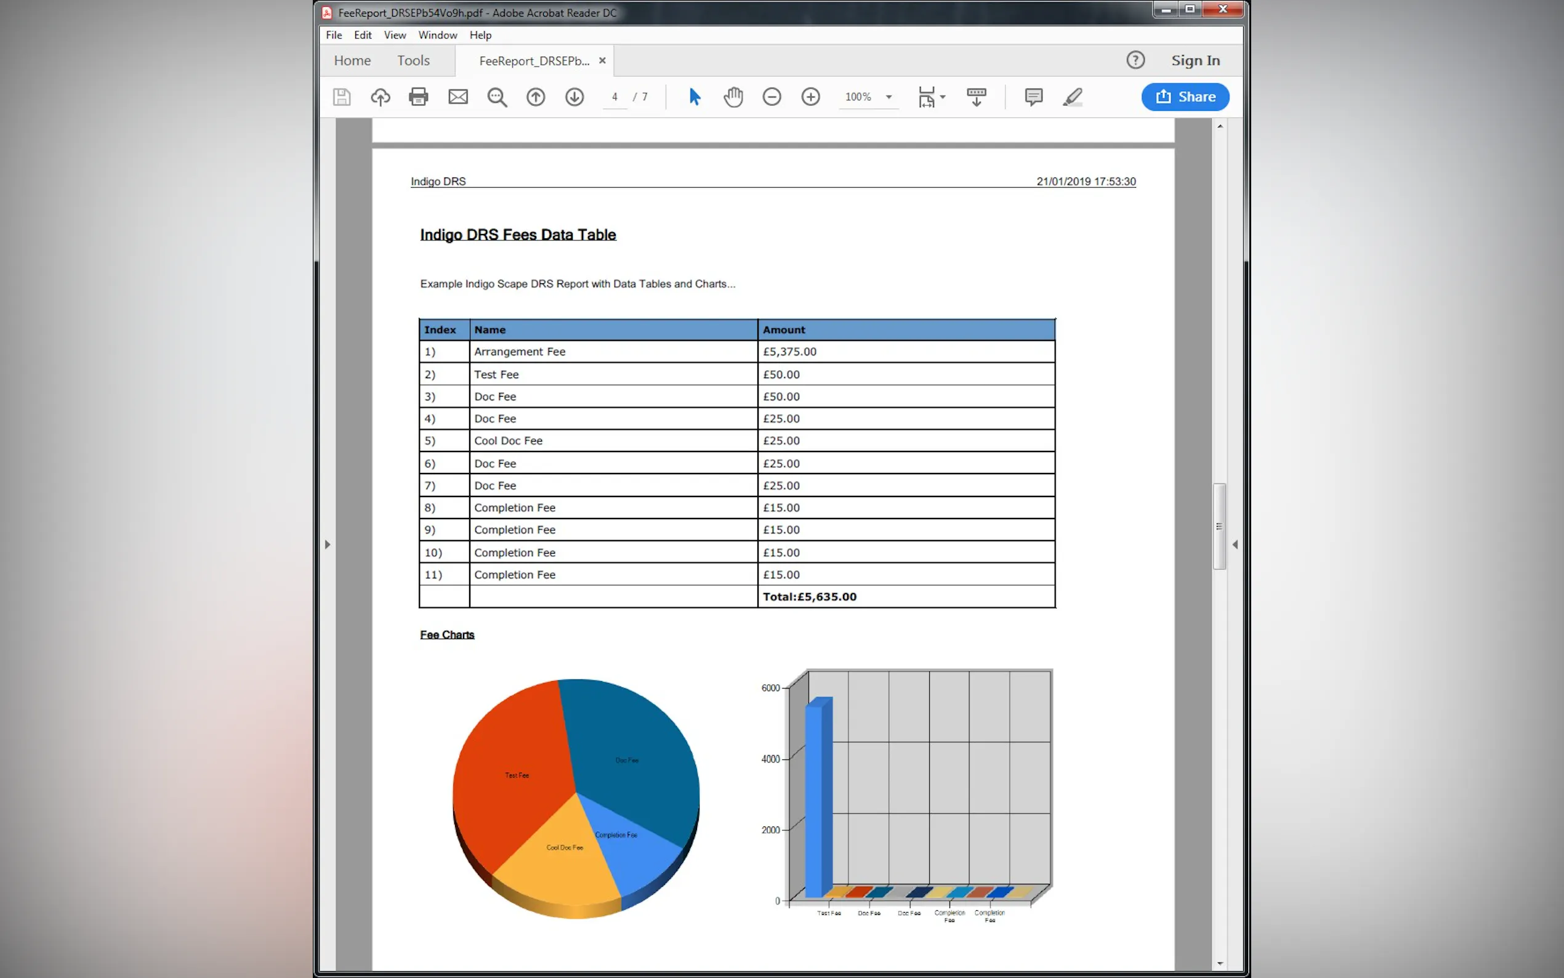Open the highlight pen tool
Viewport: 1564px width, 978px height.
(1073, 97)
